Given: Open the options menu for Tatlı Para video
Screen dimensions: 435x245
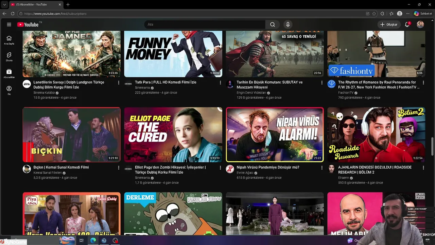Looking at the screenshot, I should 220,83.
